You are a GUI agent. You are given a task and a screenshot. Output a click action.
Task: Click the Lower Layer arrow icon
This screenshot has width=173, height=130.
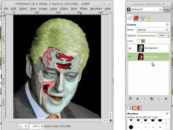point(145,99)
